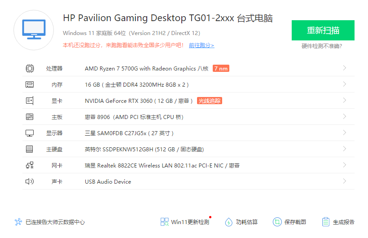
Task: Click the graphics card (显卡) icon
Action: click(x=30, y=101)
